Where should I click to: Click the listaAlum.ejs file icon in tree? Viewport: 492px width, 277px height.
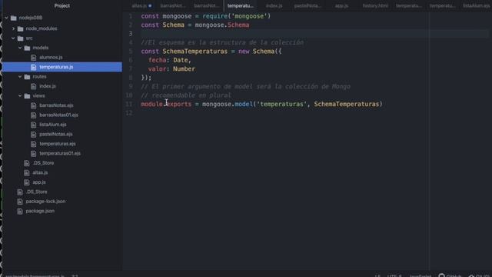(x=34, y=125)
